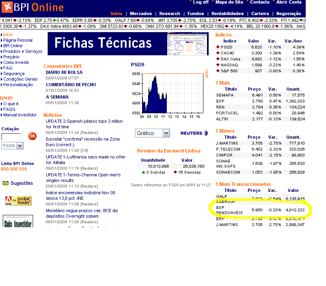Open the Eurostat recessão news article
The image size is (326, 286).
[82, 142]
